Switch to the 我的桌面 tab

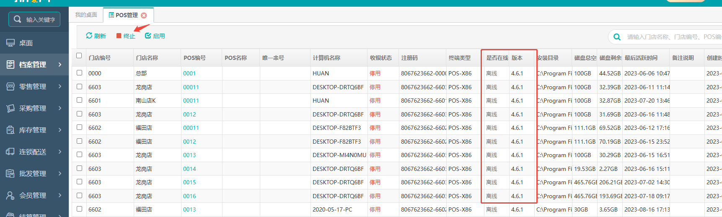[x=86, y=15]
